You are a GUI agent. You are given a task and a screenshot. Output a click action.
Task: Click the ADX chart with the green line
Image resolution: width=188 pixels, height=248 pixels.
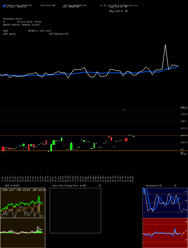[x=23, y=203]
